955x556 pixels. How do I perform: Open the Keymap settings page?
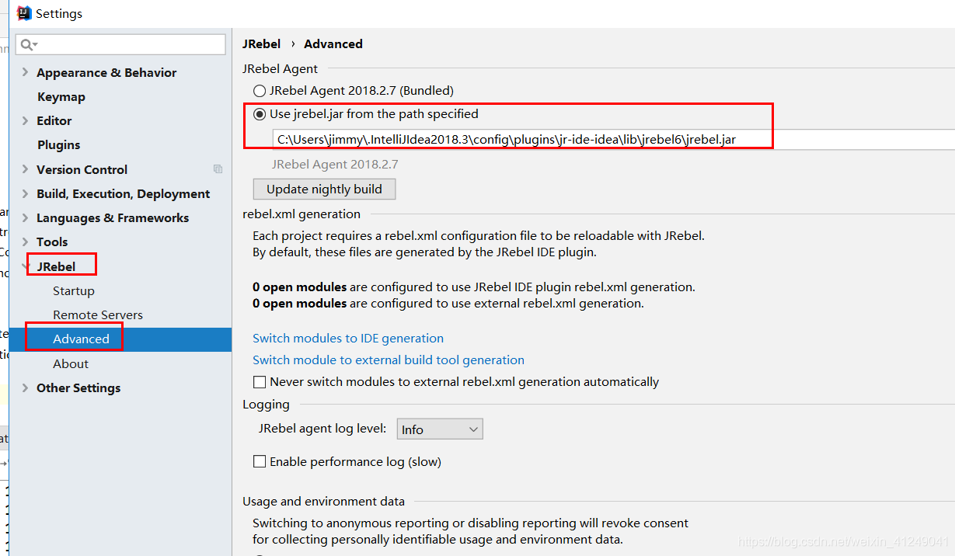tap(61, 97)
